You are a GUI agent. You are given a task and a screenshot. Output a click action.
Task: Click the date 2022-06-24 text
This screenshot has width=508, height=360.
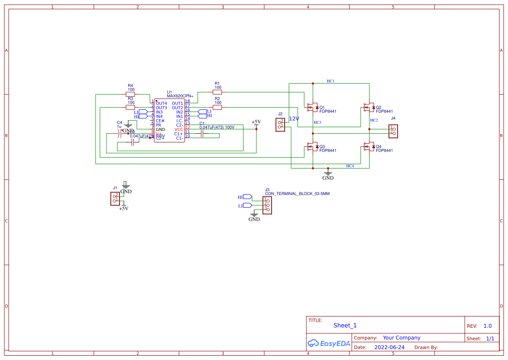click(390, 347)
